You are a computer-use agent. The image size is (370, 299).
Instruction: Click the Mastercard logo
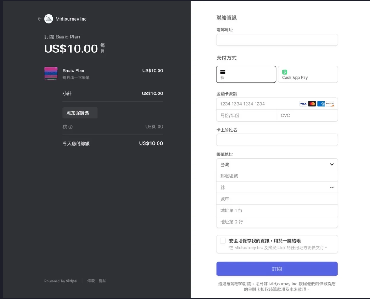point(312,104)
